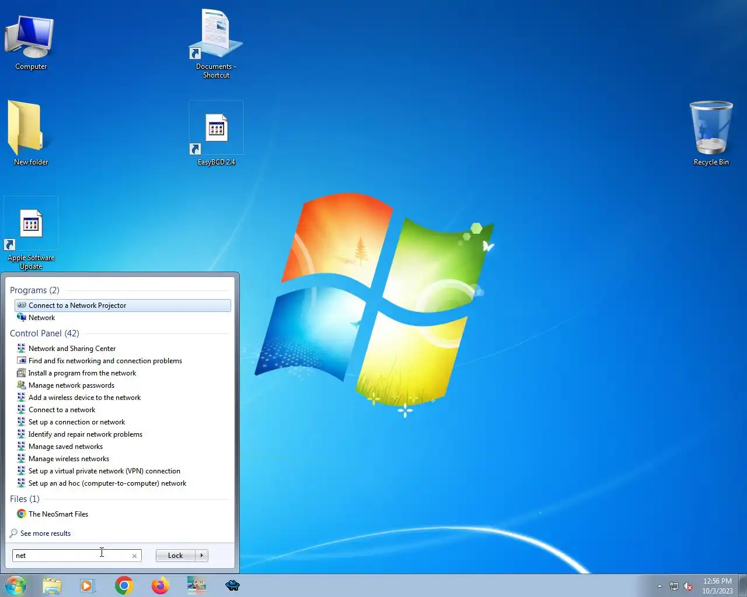Click the network status tray icon
Screen dimensions: 747x597
[x=674, y=586]
